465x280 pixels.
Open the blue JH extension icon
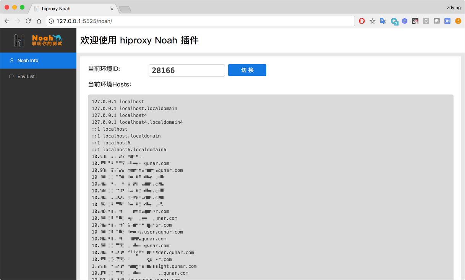447,21
